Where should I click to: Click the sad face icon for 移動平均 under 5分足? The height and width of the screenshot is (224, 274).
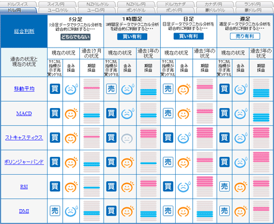pos(71,89)
